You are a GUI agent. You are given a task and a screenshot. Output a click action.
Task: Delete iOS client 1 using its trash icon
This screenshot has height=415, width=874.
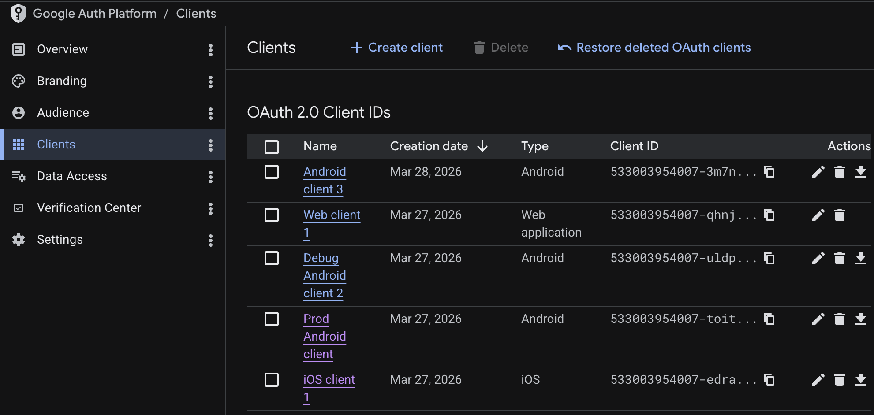point(840,380)
